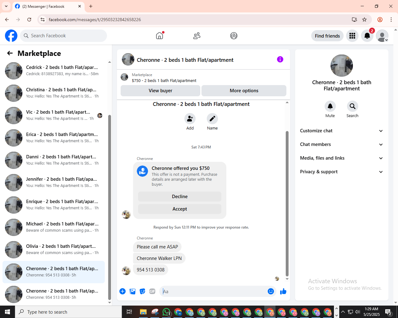Screen dimensions: 398x318
Task: Open Erica's conversation in the list
Action: (53, 138)
